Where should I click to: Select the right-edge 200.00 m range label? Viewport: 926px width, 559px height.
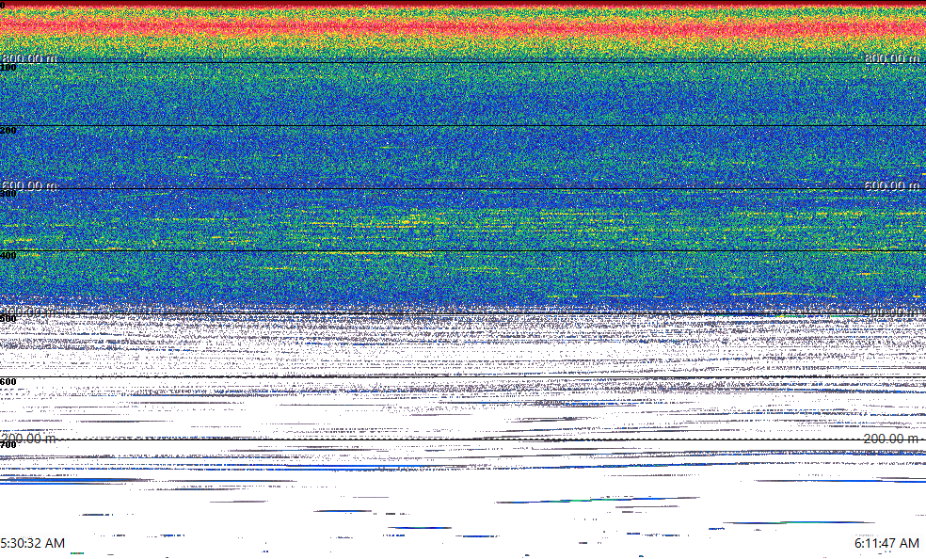pos(891,439)
